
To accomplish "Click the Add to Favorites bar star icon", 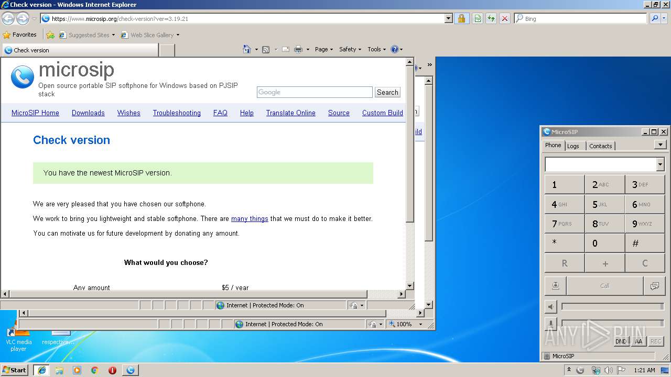I will click(50, 35).
